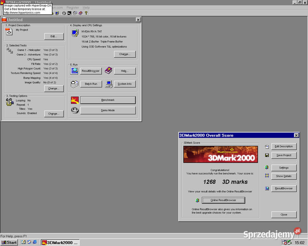Viewport: 308px width, 246px height.
Task: Click the 3DMark2000 MadOnion banner image
Action: 220,154
